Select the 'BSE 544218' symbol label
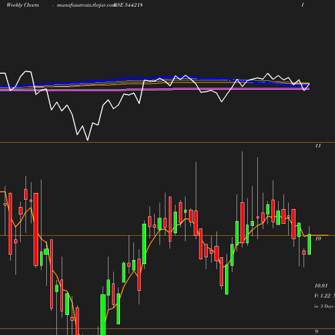This screenshot has height=335, width=335. point(128,5)
